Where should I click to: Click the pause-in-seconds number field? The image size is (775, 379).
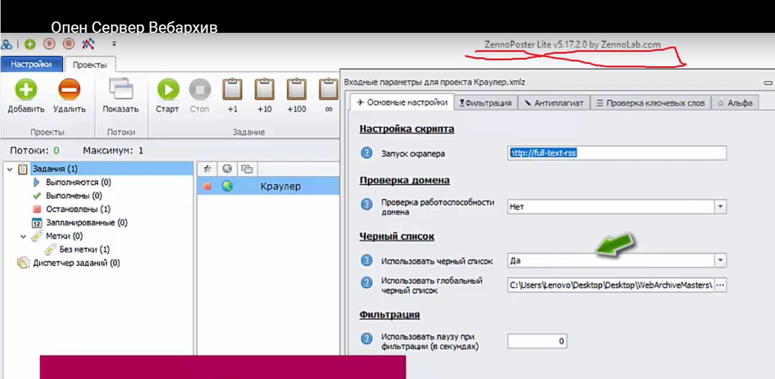(x=537, y=341)
